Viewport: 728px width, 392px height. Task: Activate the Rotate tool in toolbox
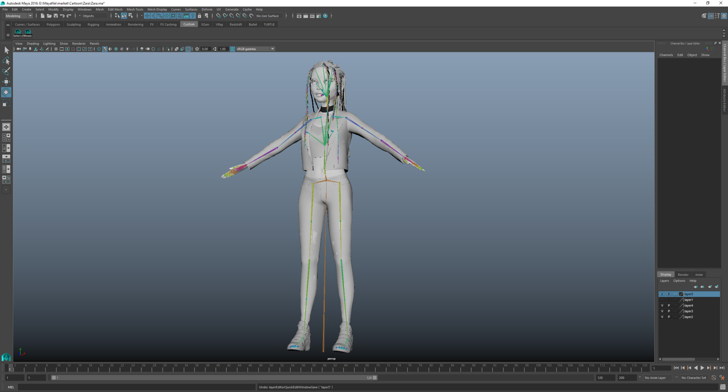click(6, 92)
